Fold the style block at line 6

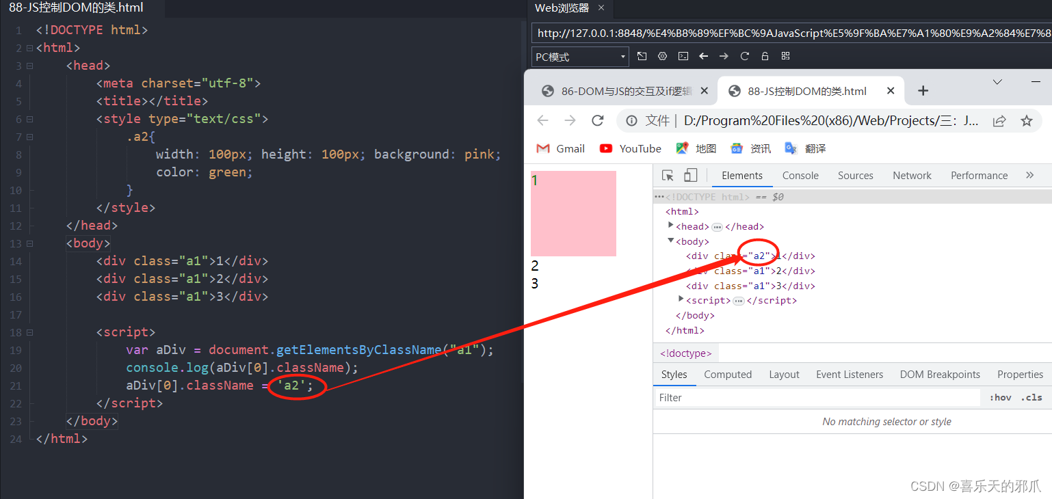(x=29, y=119)
